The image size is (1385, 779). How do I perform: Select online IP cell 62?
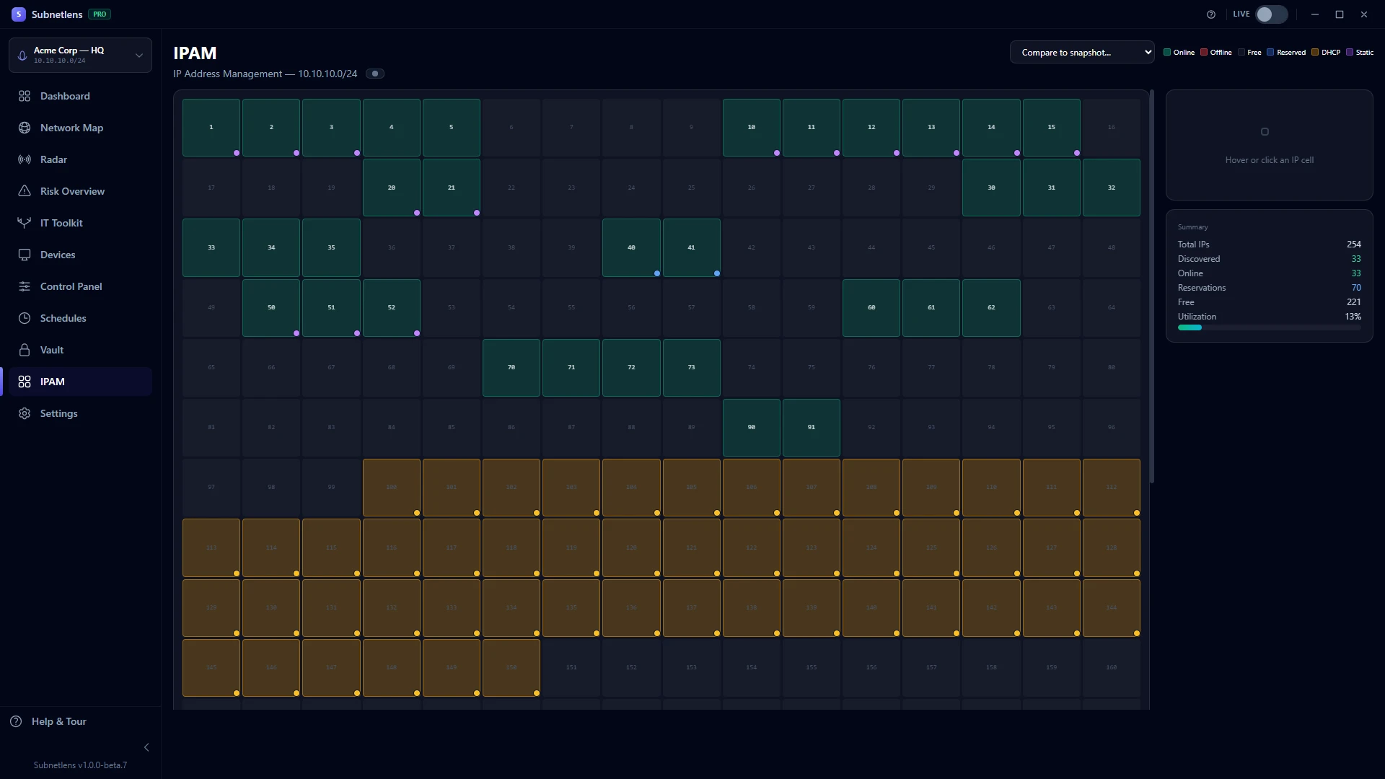(x=992, y=308)
